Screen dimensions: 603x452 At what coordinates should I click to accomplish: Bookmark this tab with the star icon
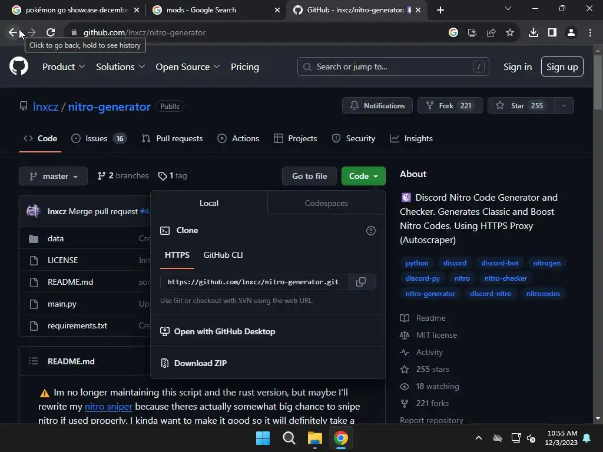click(x=509, y=32)
